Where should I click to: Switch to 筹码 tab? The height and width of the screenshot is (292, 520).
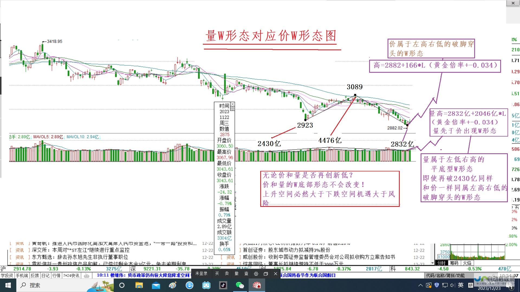(x=454, y=263)
